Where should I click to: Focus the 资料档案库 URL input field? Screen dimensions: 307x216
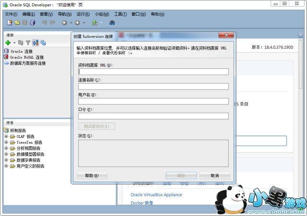pyautogui.click(x=153, y=72)
